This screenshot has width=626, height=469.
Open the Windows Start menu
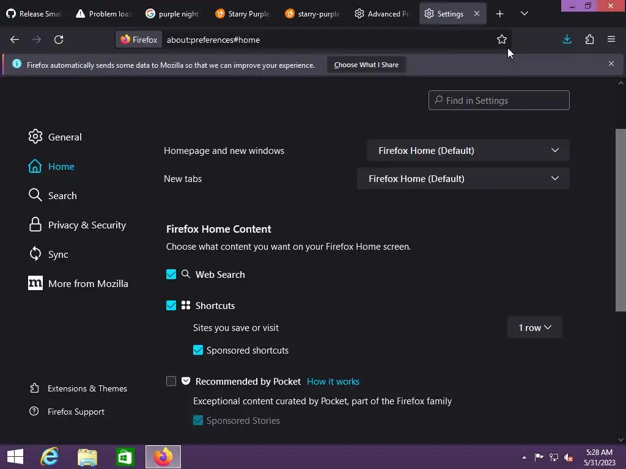coord(15,457)
